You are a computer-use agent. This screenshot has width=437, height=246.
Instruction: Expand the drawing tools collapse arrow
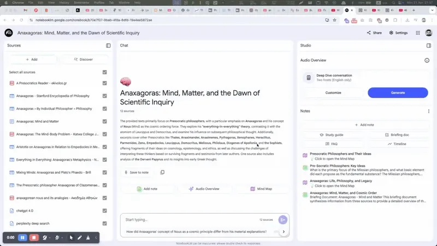(x=96, y=238)
